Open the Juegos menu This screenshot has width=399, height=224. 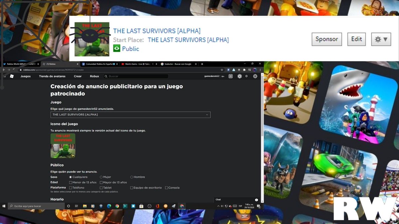pos(26,76)
